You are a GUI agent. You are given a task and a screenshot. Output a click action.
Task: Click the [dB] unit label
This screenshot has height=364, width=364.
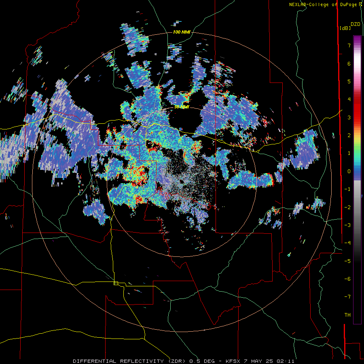(x=345, y=28)
